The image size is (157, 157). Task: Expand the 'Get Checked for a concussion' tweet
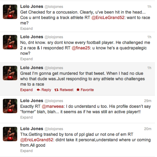27,28
